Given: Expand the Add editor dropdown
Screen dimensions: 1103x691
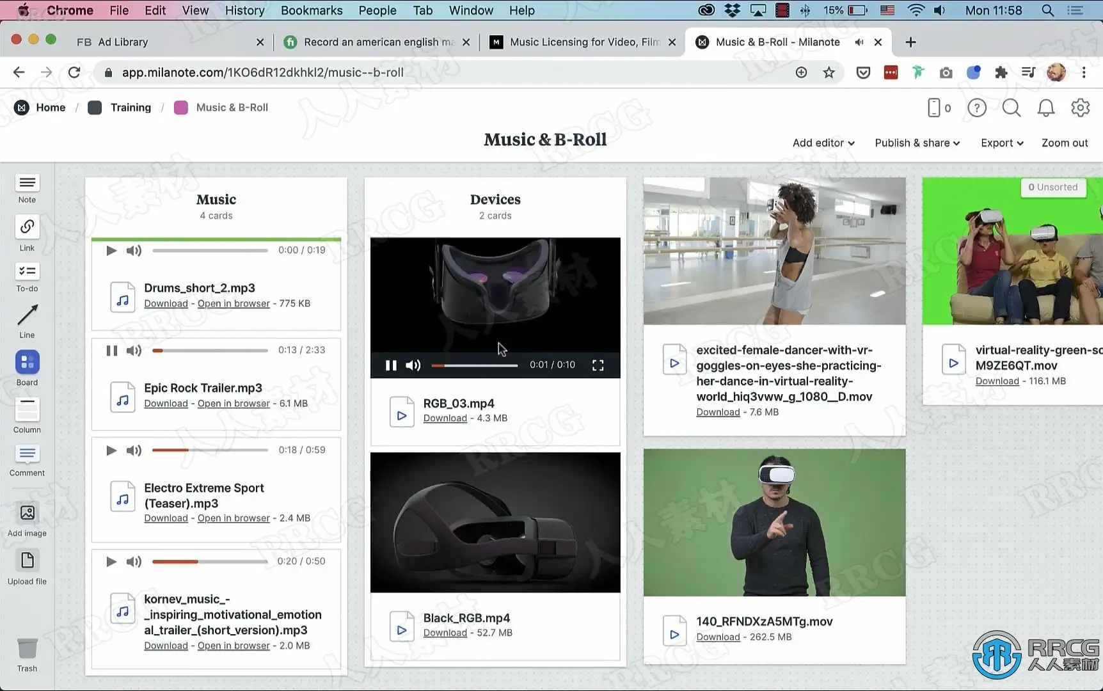Looking at the screenshot, I should [x=823, y=143].
